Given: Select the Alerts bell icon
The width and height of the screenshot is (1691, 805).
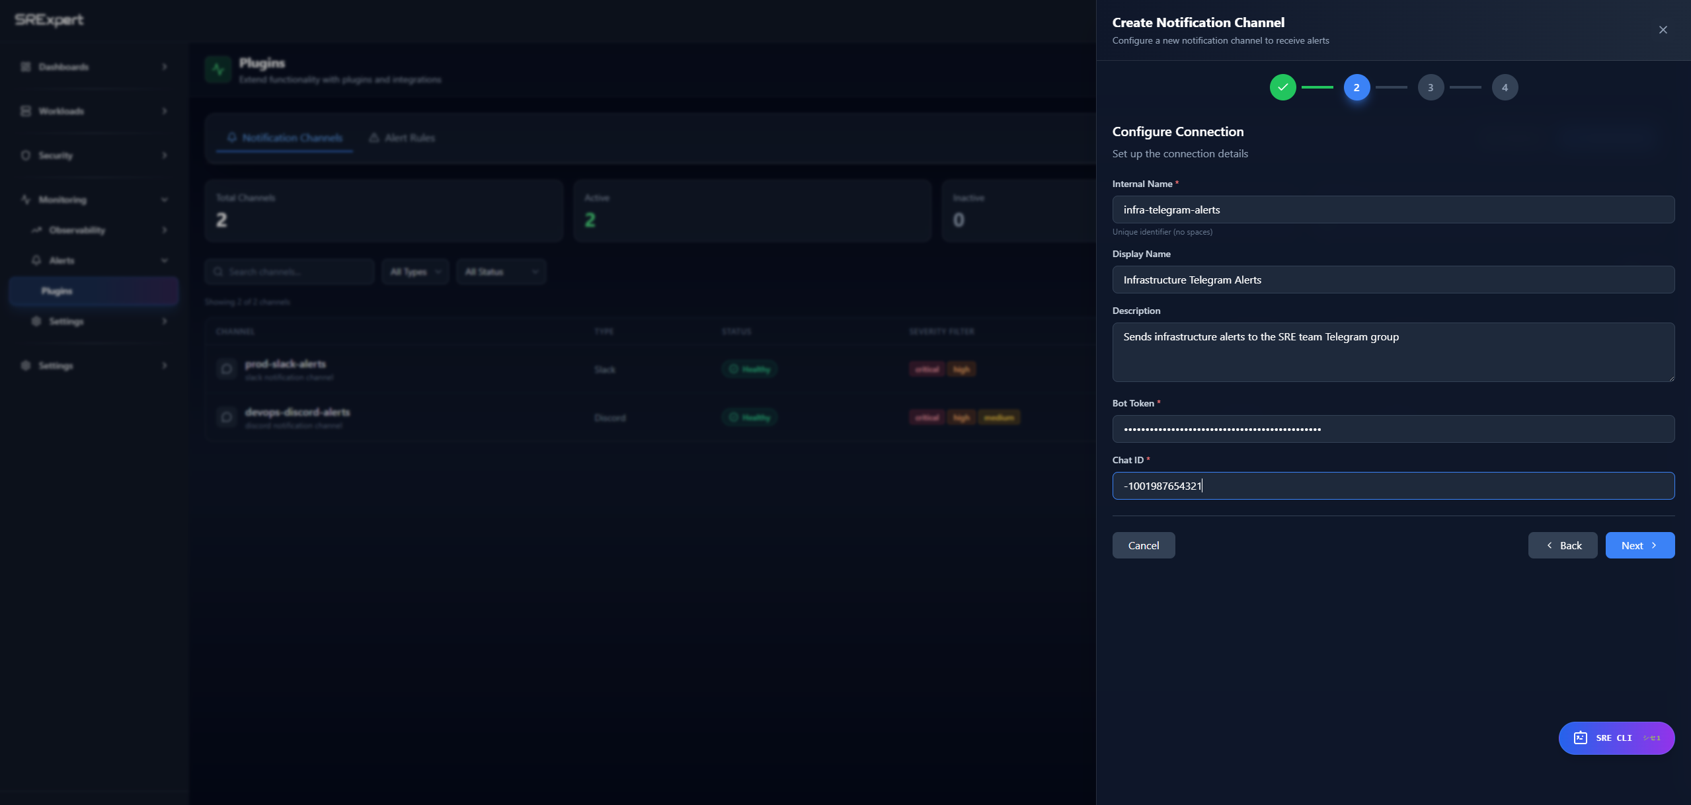Looking at the screenshot, I should (37, 260).
